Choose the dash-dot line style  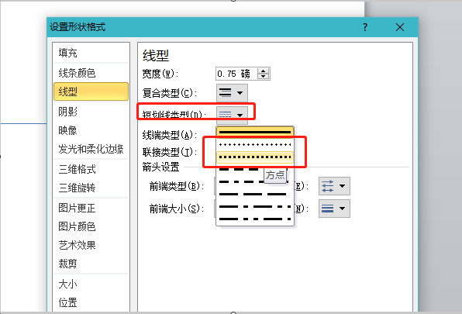(242, 181)
